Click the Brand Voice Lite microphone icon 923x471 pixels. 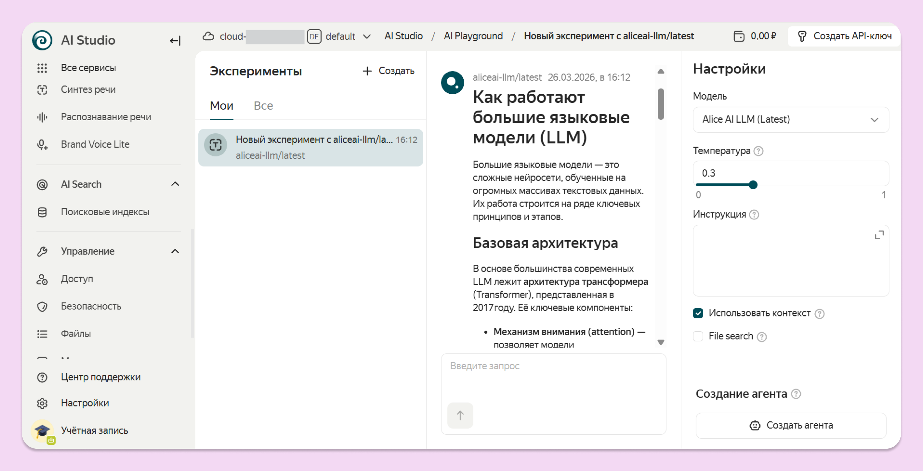pyautogui.click(x=42, y=144)
